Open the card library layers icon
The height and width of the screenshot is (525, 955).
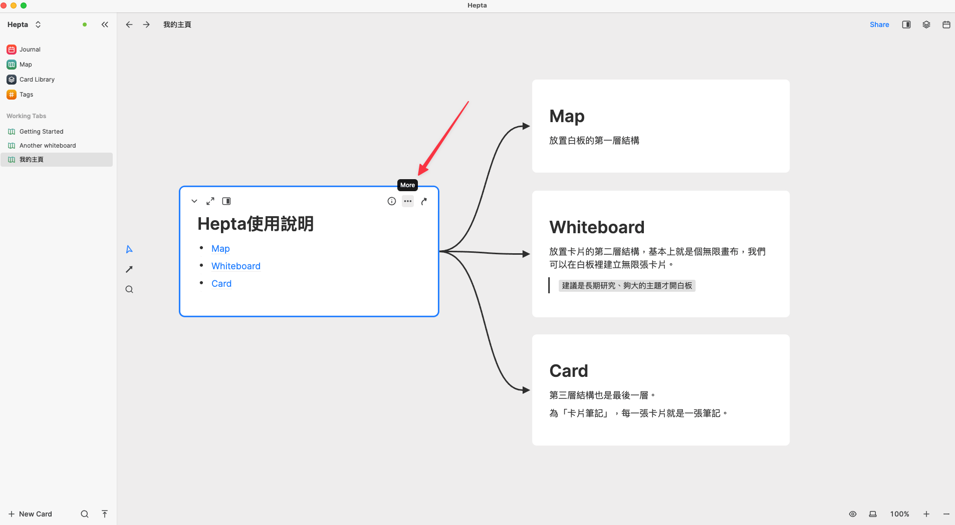(x=926, y=25)
